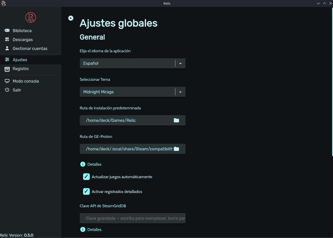Click the Descargas server icon
The height and width of the screenshot is (238, 333).
(x=7, y=40)
